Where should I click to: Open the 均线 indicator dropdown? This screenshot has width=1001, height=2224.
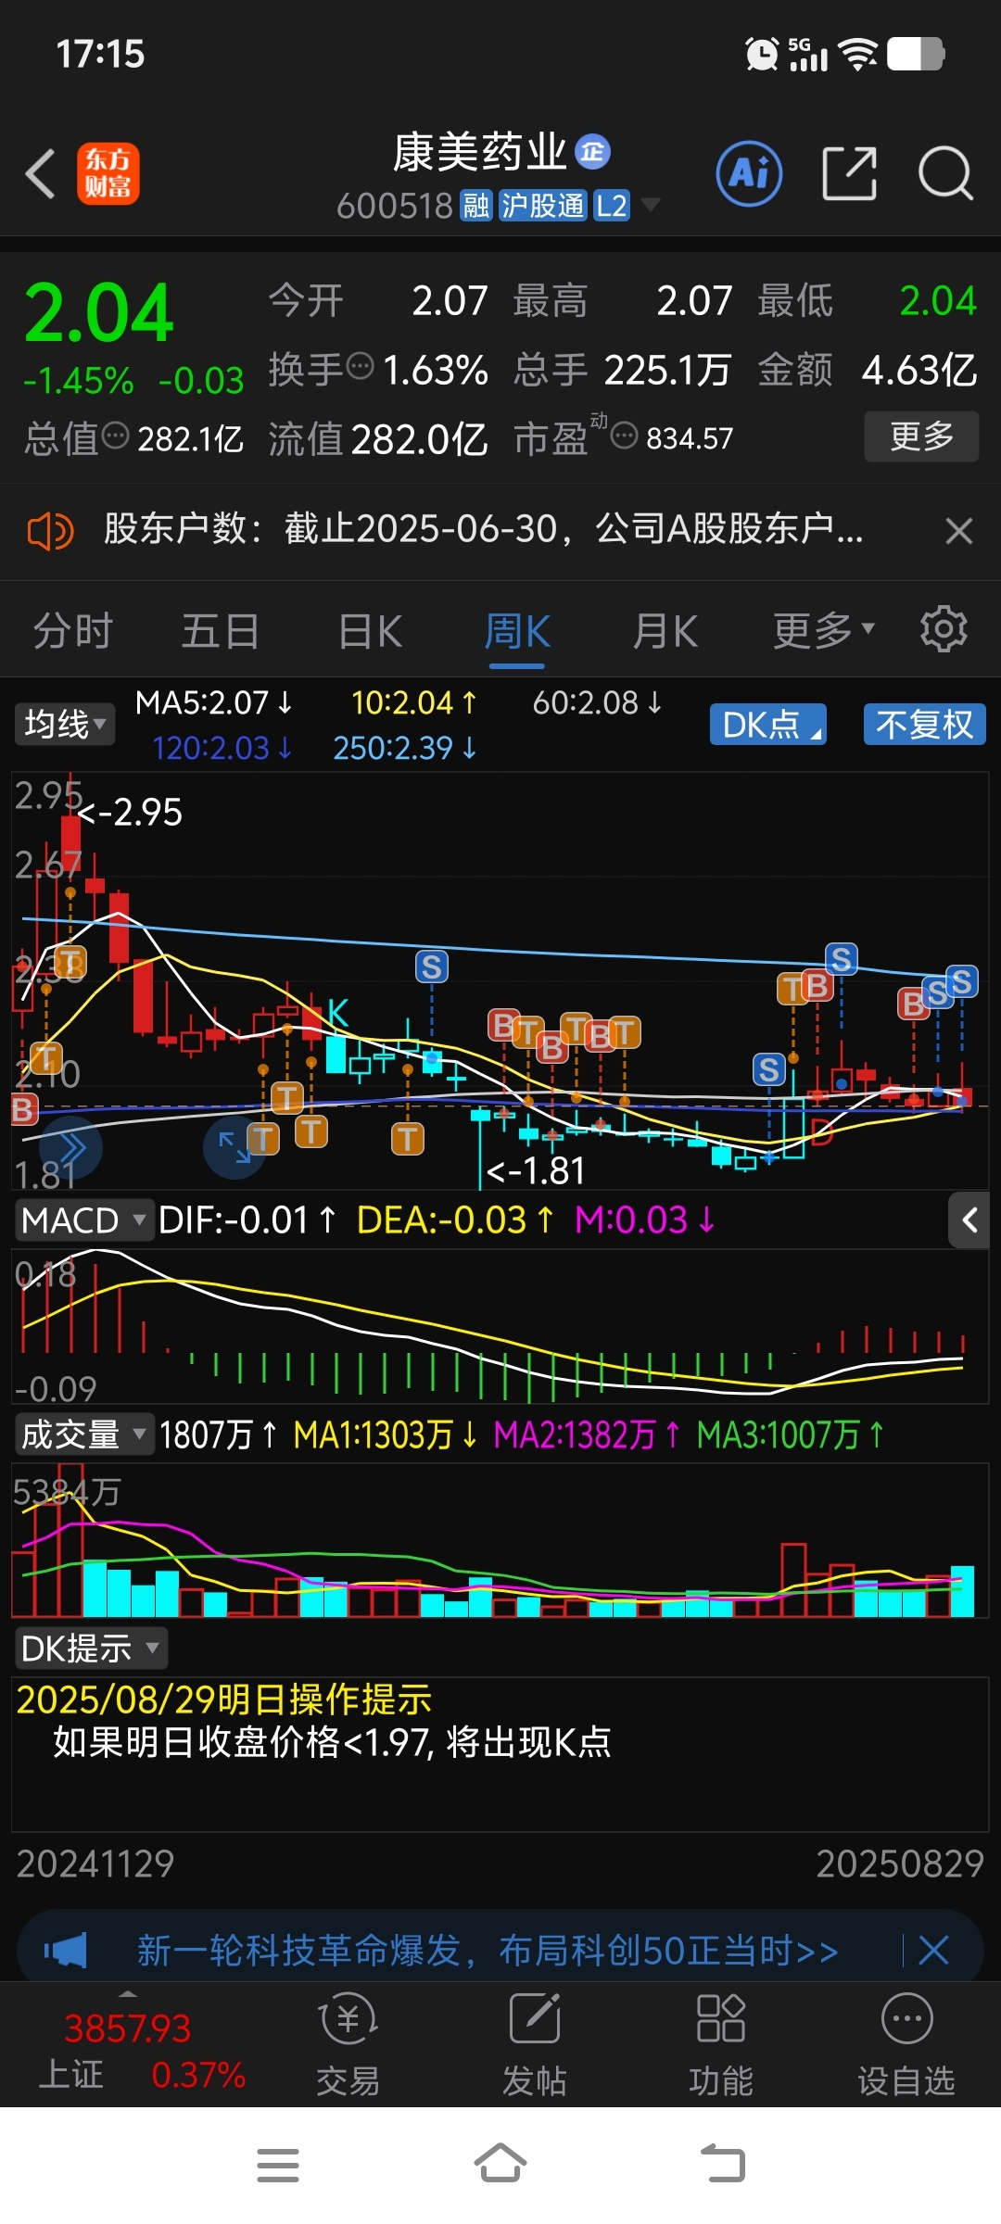65,724
